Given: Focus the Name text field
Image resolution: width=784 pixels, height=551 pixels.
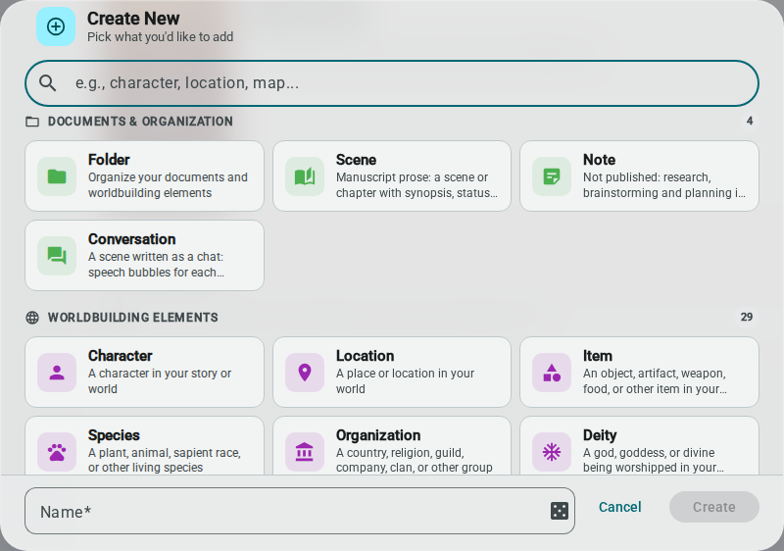Looking at the screenshot, I should point(300,511).
